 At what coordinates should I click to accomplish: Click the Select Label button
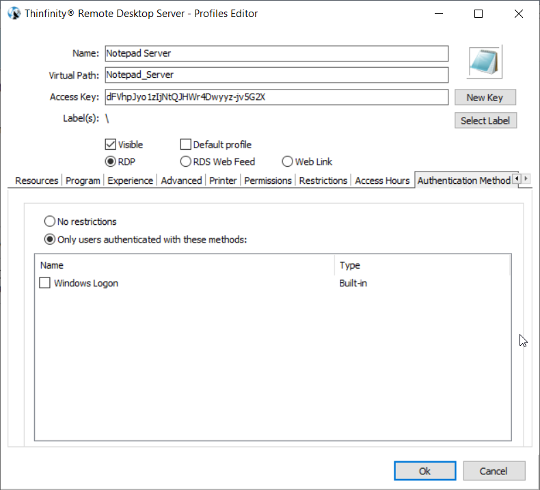(x=485, y=120)
